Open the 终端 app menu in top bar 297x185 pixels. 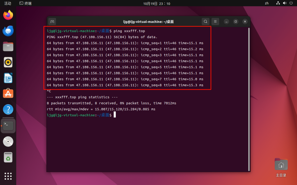[x=26, y=3]
